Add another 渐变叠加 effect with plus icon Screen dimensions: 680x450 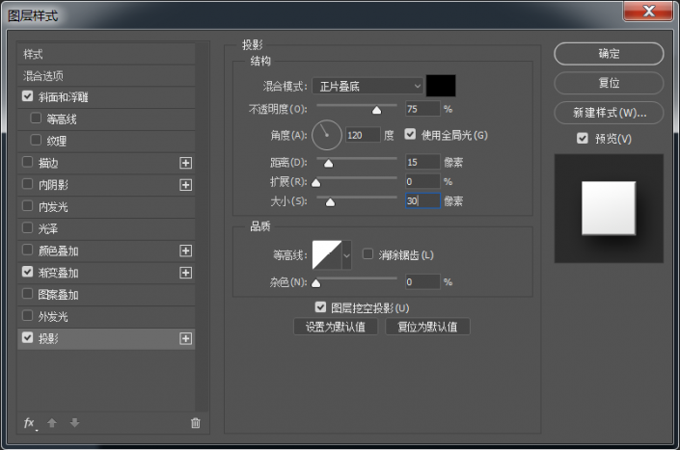pos(185,273)
